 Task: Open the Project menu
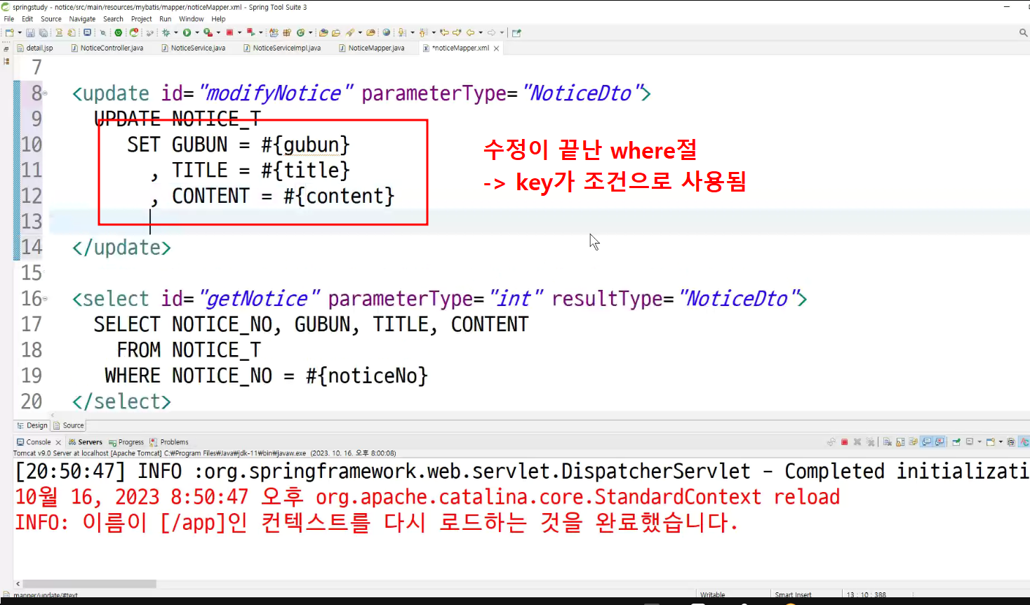142,19
